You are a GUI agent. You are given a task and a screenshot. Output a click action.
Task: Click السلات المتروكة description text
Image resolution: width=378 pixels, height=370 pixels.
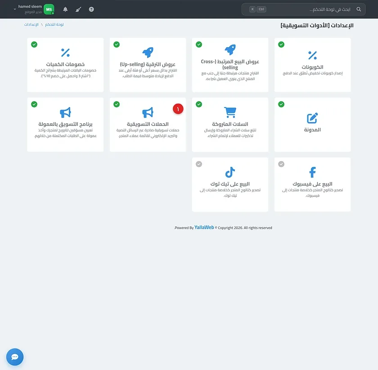(230, 133)
